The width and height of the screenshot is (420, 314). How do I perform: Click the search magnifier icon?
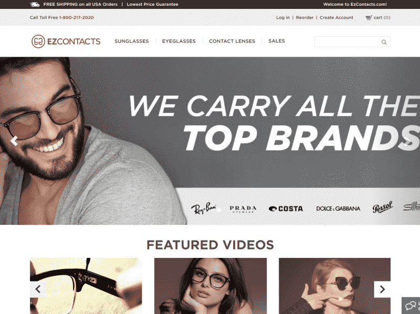tap(384, 42)
